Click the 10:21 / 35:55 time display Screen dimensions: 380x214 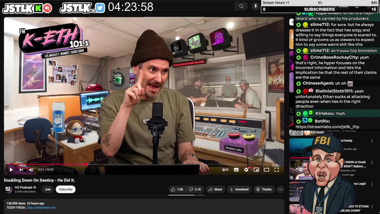(x=45, y=170)
